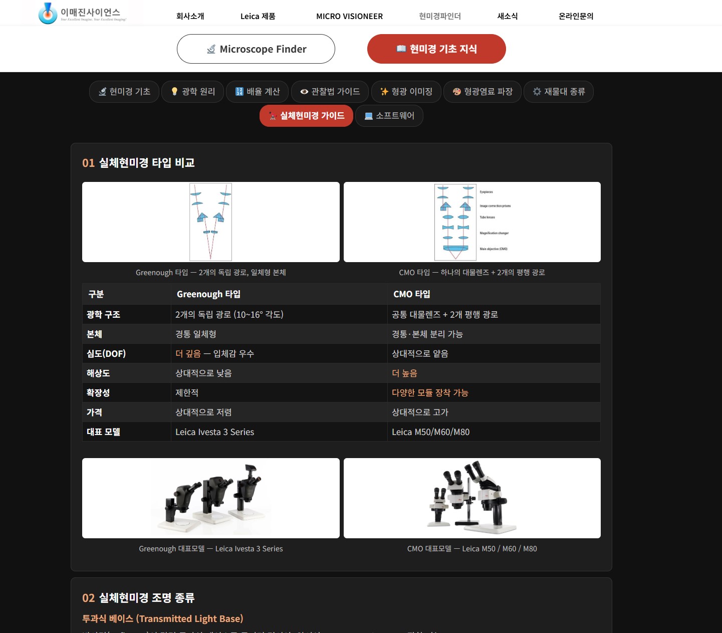
Task: Click the laptop icon on 소프트웨어
Action: coord(369,116)
